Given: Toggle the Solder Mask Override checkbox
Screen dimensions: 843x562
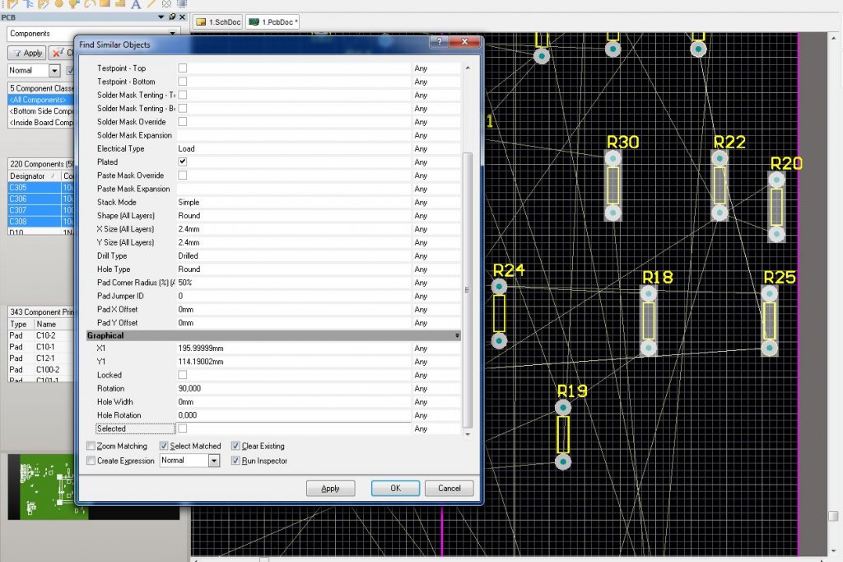Looking at the screenshot, I should coord(183,122).
